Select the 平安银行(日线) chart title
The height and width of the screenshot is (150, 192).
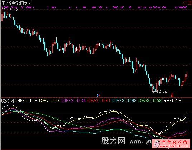pos(15,3)
